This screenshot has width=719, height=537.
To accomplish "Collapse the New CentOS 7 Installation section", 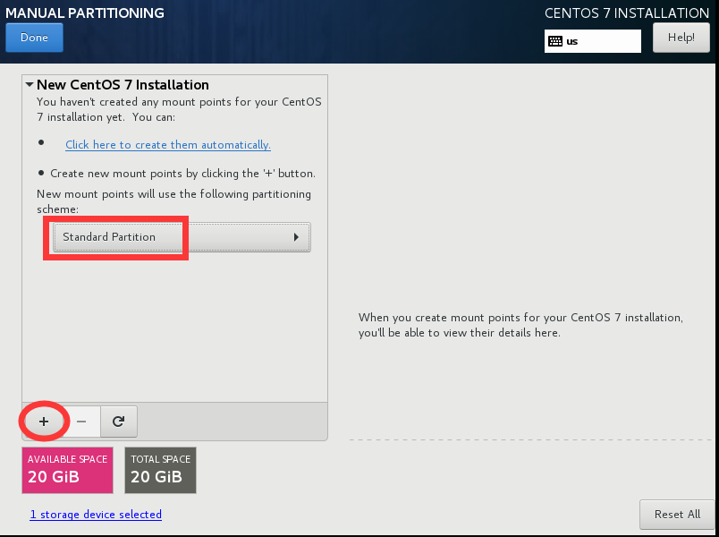I will click(30, 84).
